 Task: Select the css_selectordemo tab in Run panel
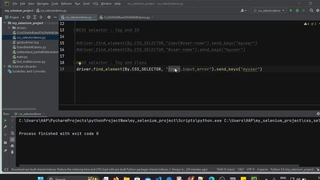pos(29,114)
